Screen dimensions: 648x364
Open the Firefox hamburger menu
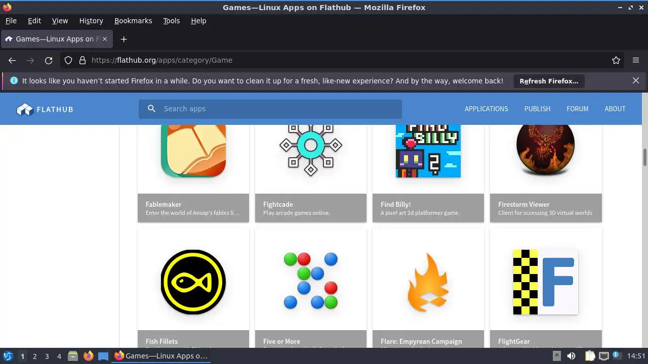tap(636, 60)
